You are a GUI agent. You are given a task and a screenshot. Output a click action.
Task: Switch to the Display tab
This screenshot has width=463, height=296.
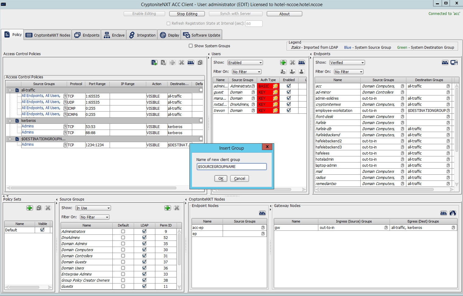click(169, 35)
